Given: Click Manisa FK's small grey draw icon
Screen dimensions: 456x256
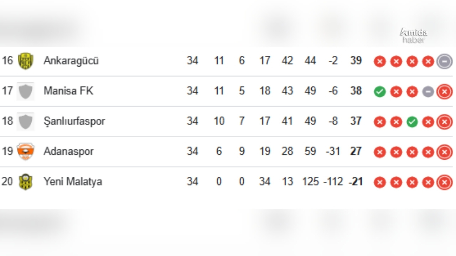Looking at the screenshot, I should point(428,92).
